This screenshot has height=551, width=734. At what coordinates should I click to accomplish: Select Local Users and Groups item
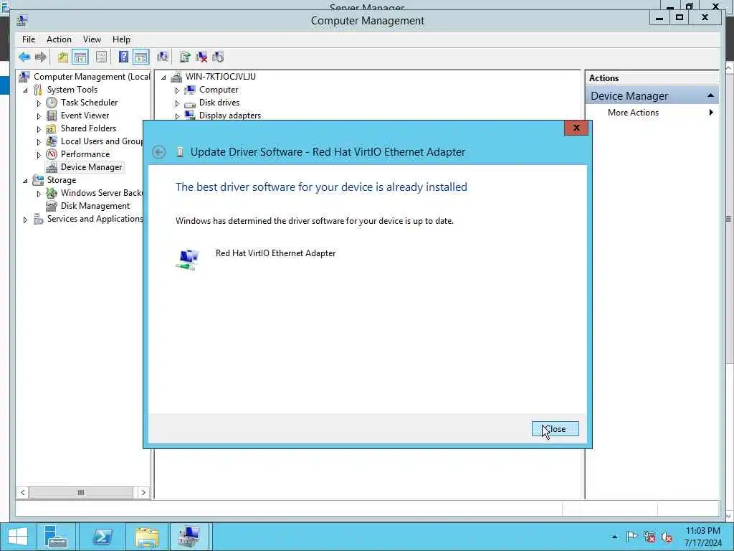click(x=102, y=141)
